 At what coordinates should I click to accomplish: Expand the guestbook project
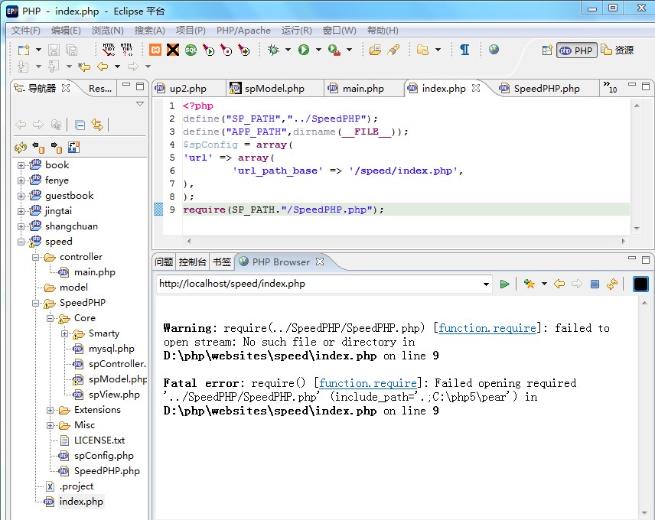point(21,197)
